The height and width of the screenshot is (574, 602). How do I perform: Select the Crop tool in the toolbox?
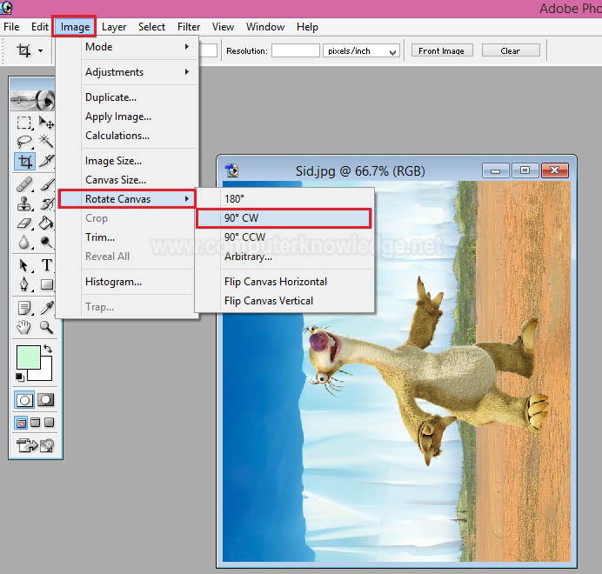click(25, 161)
